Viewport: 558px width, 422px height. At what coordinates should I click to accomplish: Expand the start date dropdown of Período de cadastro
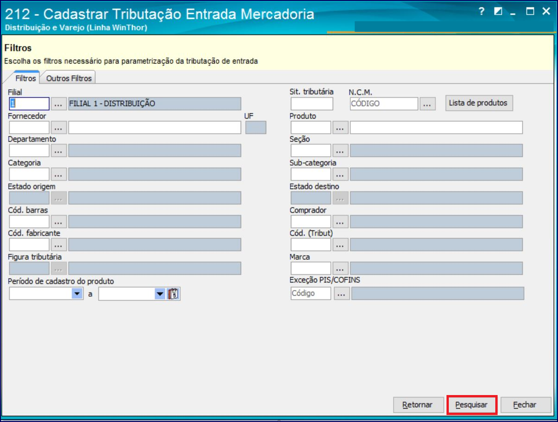(77, 294)
